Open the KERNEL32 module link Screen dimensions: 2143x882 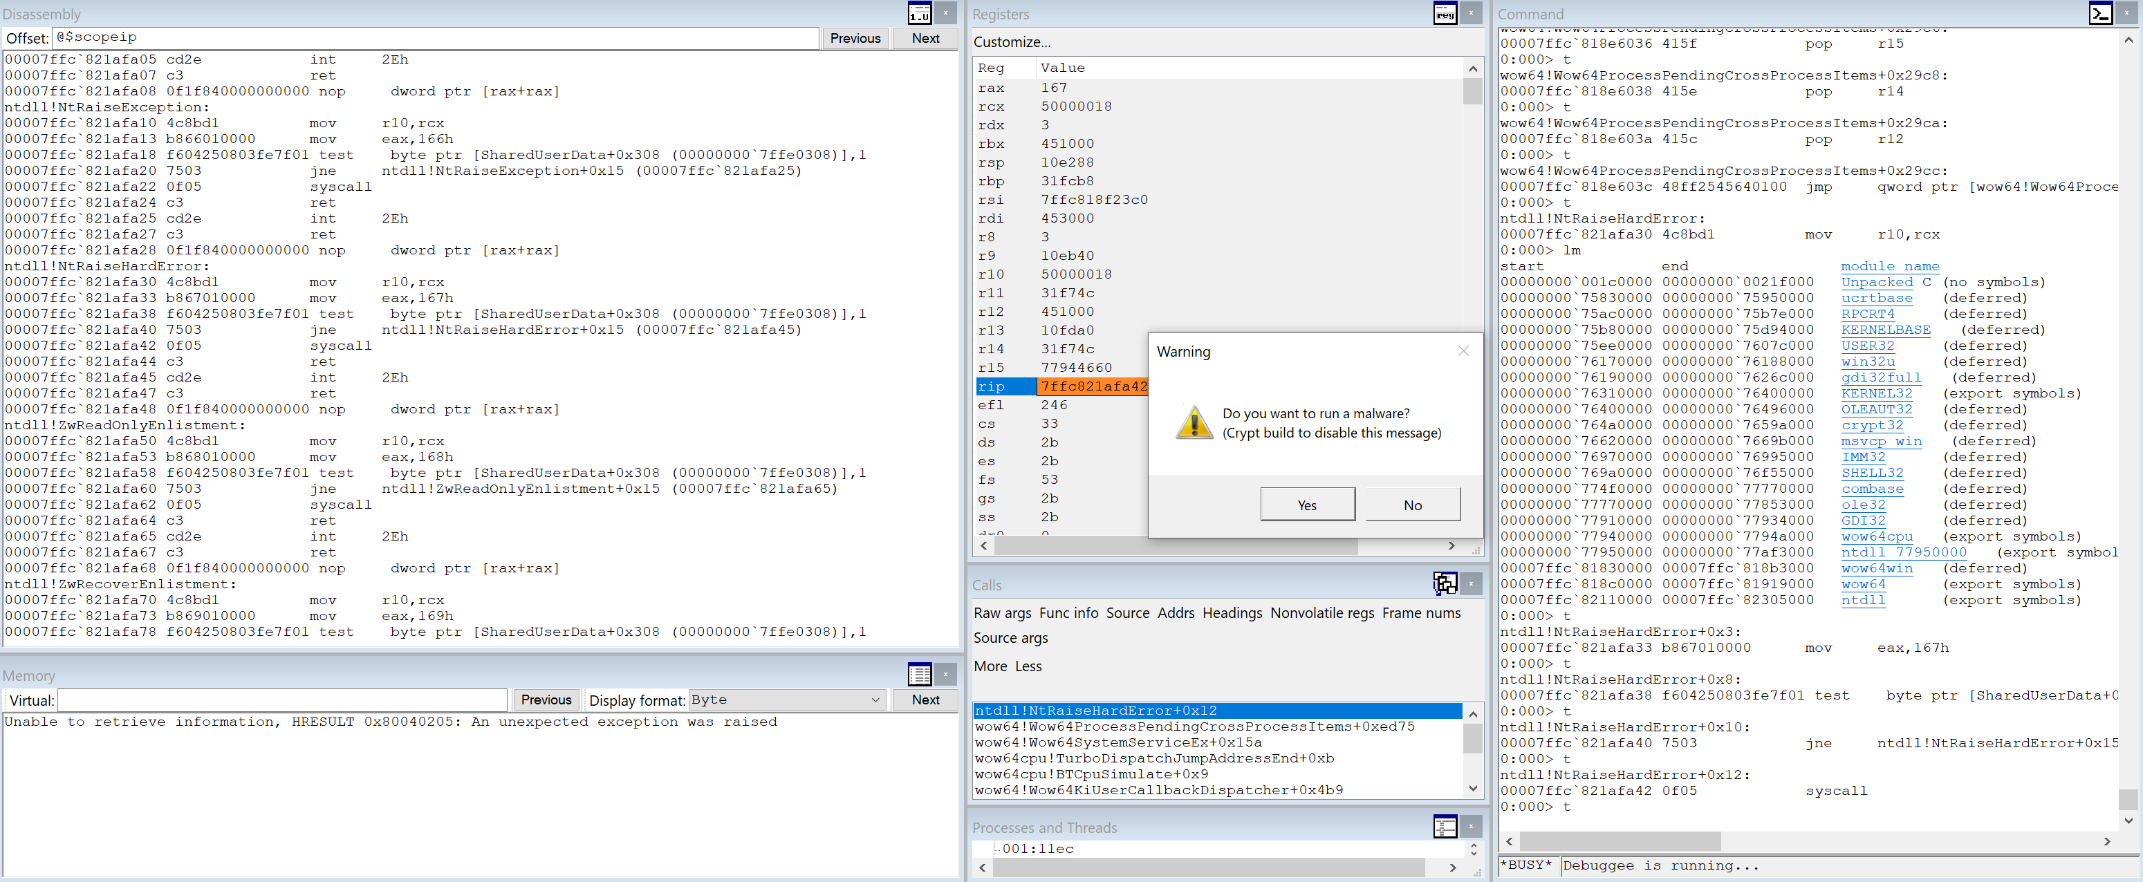pos(1876,393)
